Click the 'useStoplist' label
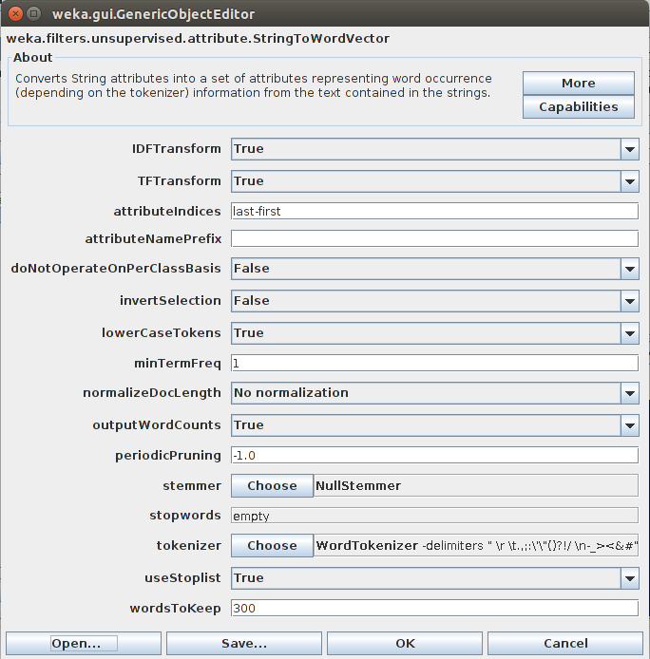650x659 pixels. [x=182, y=578]
